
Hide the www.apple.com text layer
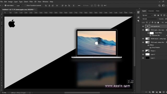click(x=143, y=26)
